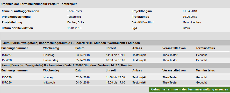The height and width of the screenshot is (93, 230).
Task: Click the Mittwoch weekday cell
Action: click(49, 82)
